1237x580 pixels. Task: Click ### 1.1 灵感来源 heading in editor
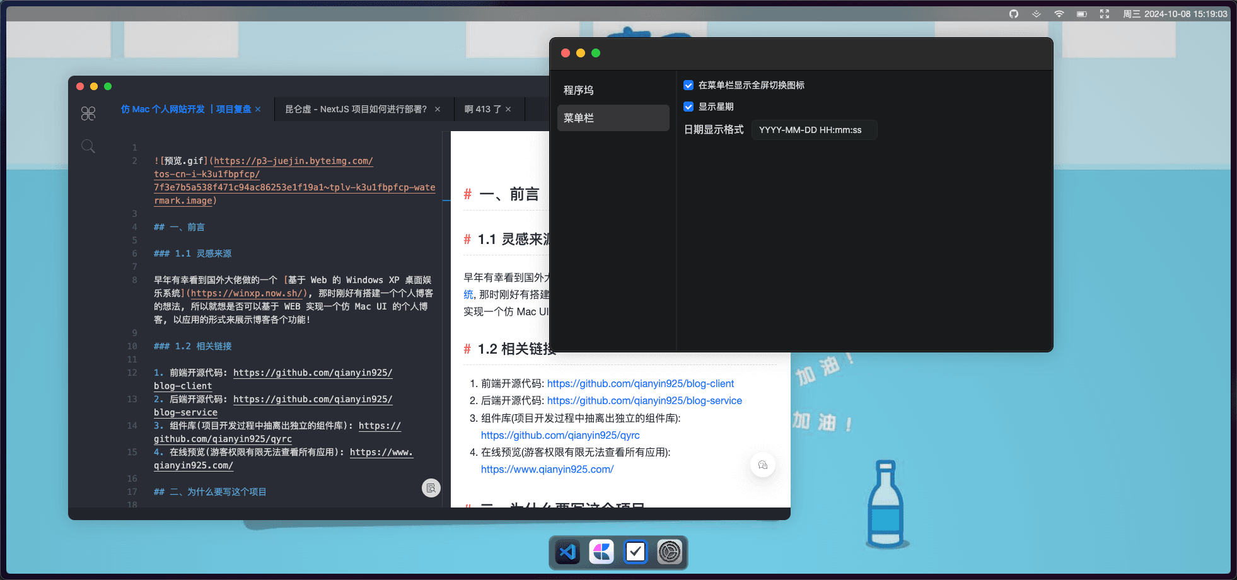pos(192,253)
